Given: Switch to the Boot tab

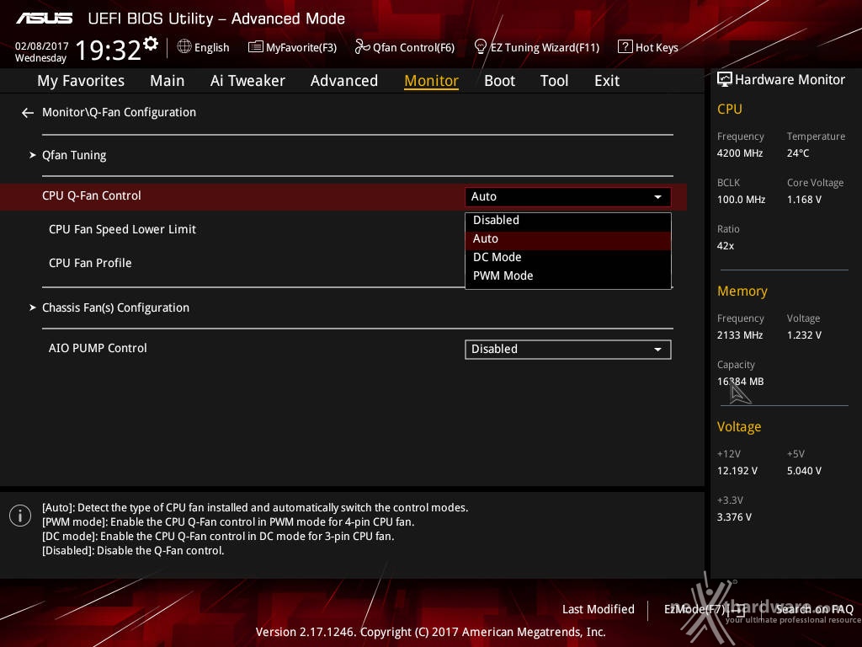Looking at the screenshot, I should [x=499, y=81].
